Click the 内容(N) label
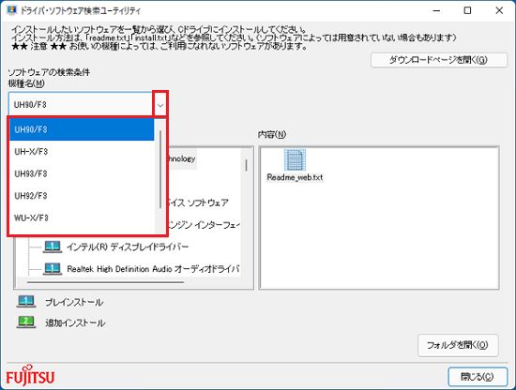 pos(272,134)
